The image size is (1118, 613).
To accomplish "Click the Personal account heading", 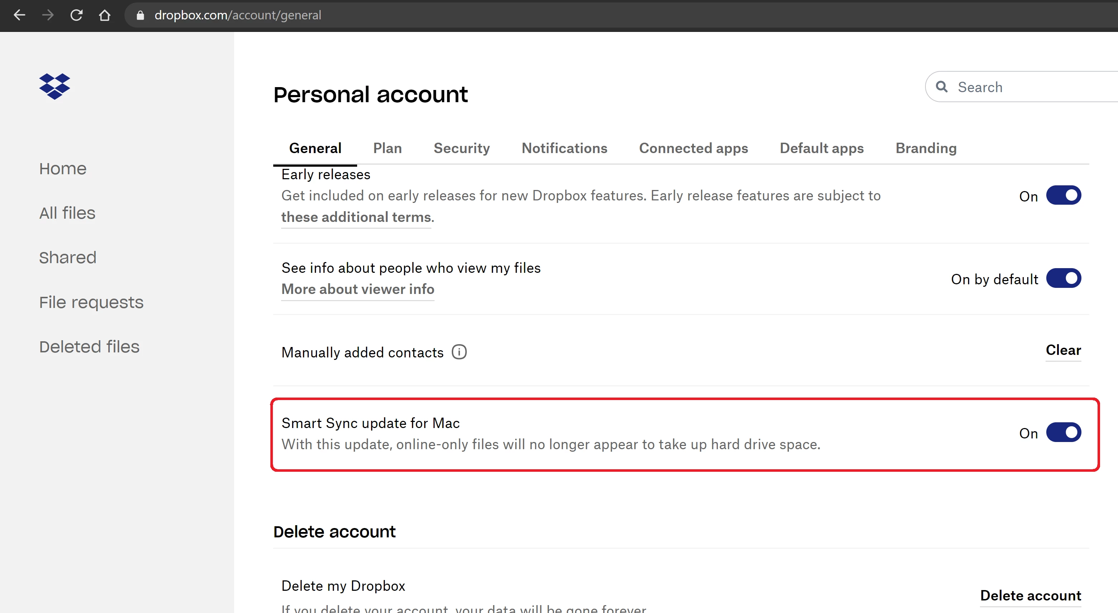I will (x=371, y=95).
